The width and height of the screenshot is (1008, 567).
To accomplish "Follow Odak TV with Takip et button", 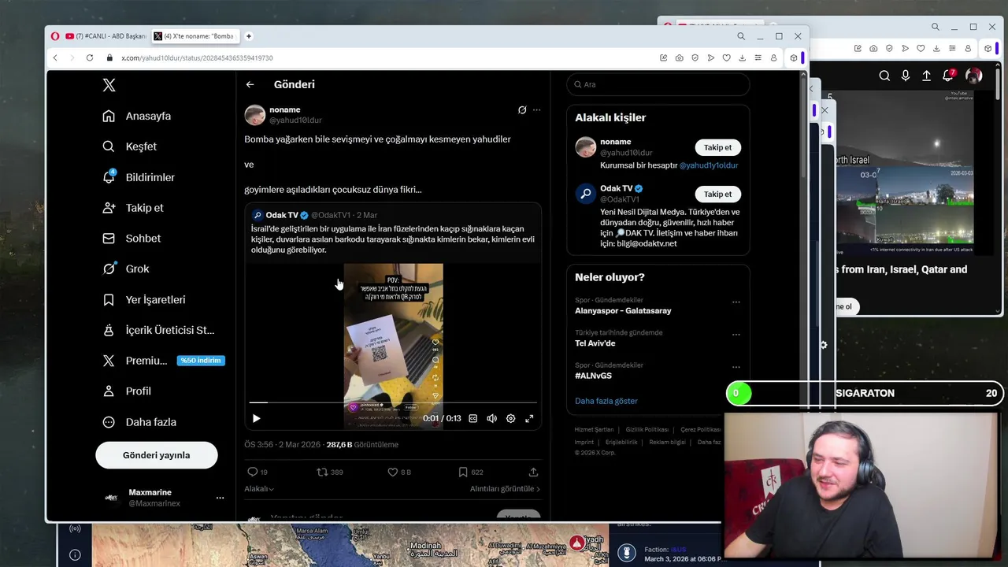I will 717,194.
